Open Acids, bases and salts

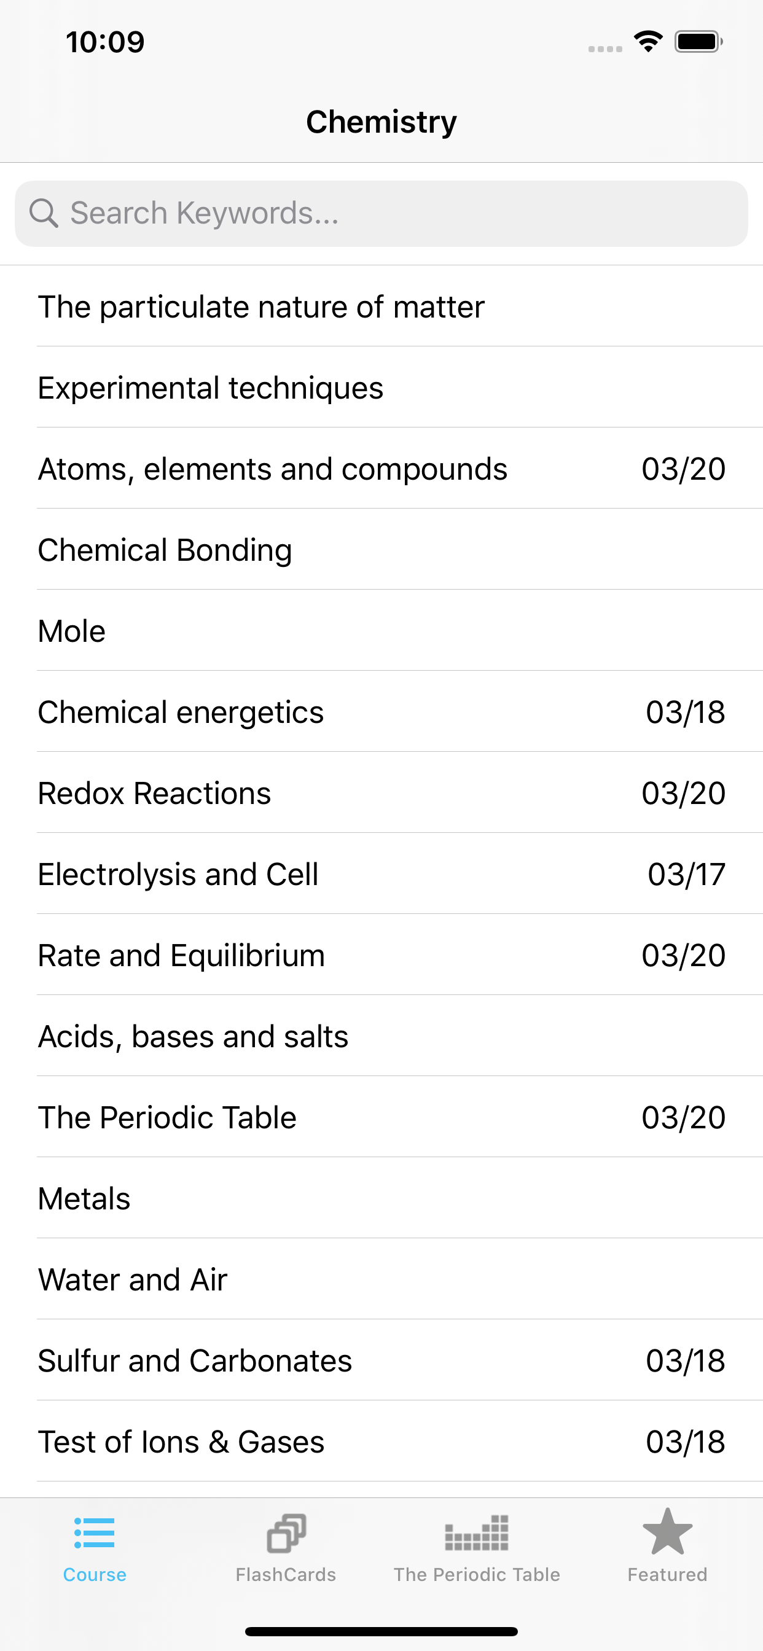point(381,1036)
